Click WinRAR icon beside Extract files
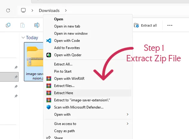This screenshot has height=139, width=189. click(49, 86)
